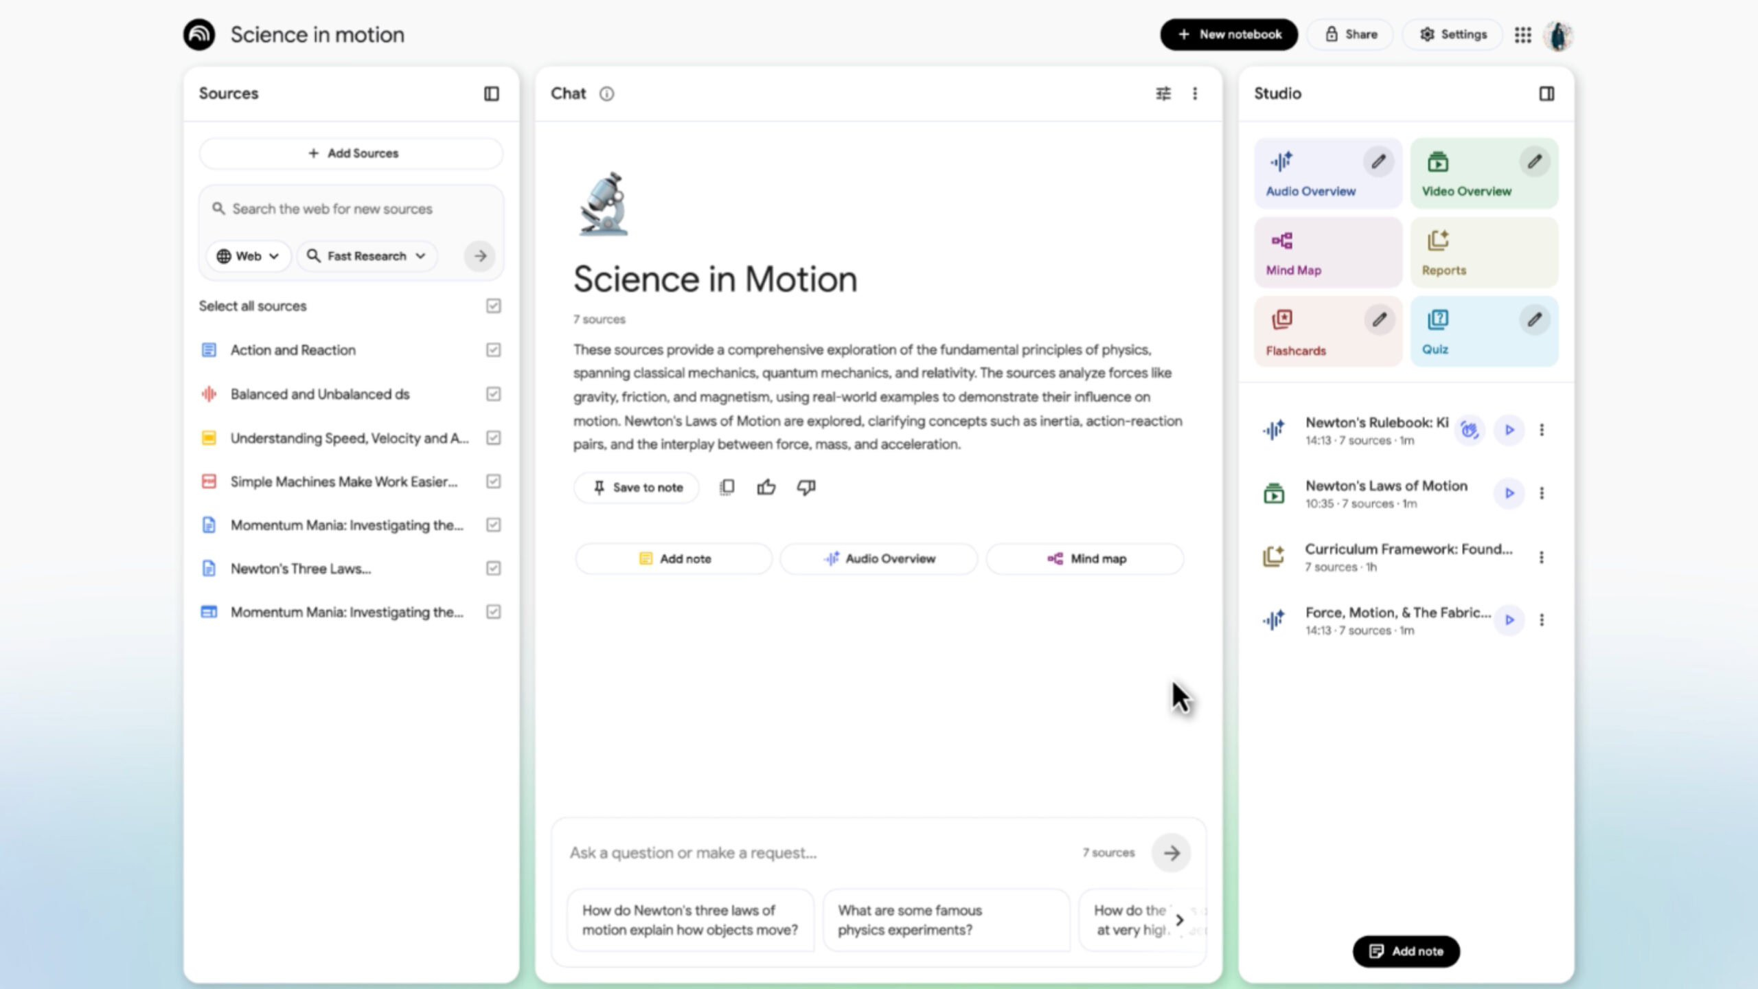This screenshot has width=1758, height=989.
Task: Play the Newton's Rulebook audio overview
Action: [x=1509, y=429]
